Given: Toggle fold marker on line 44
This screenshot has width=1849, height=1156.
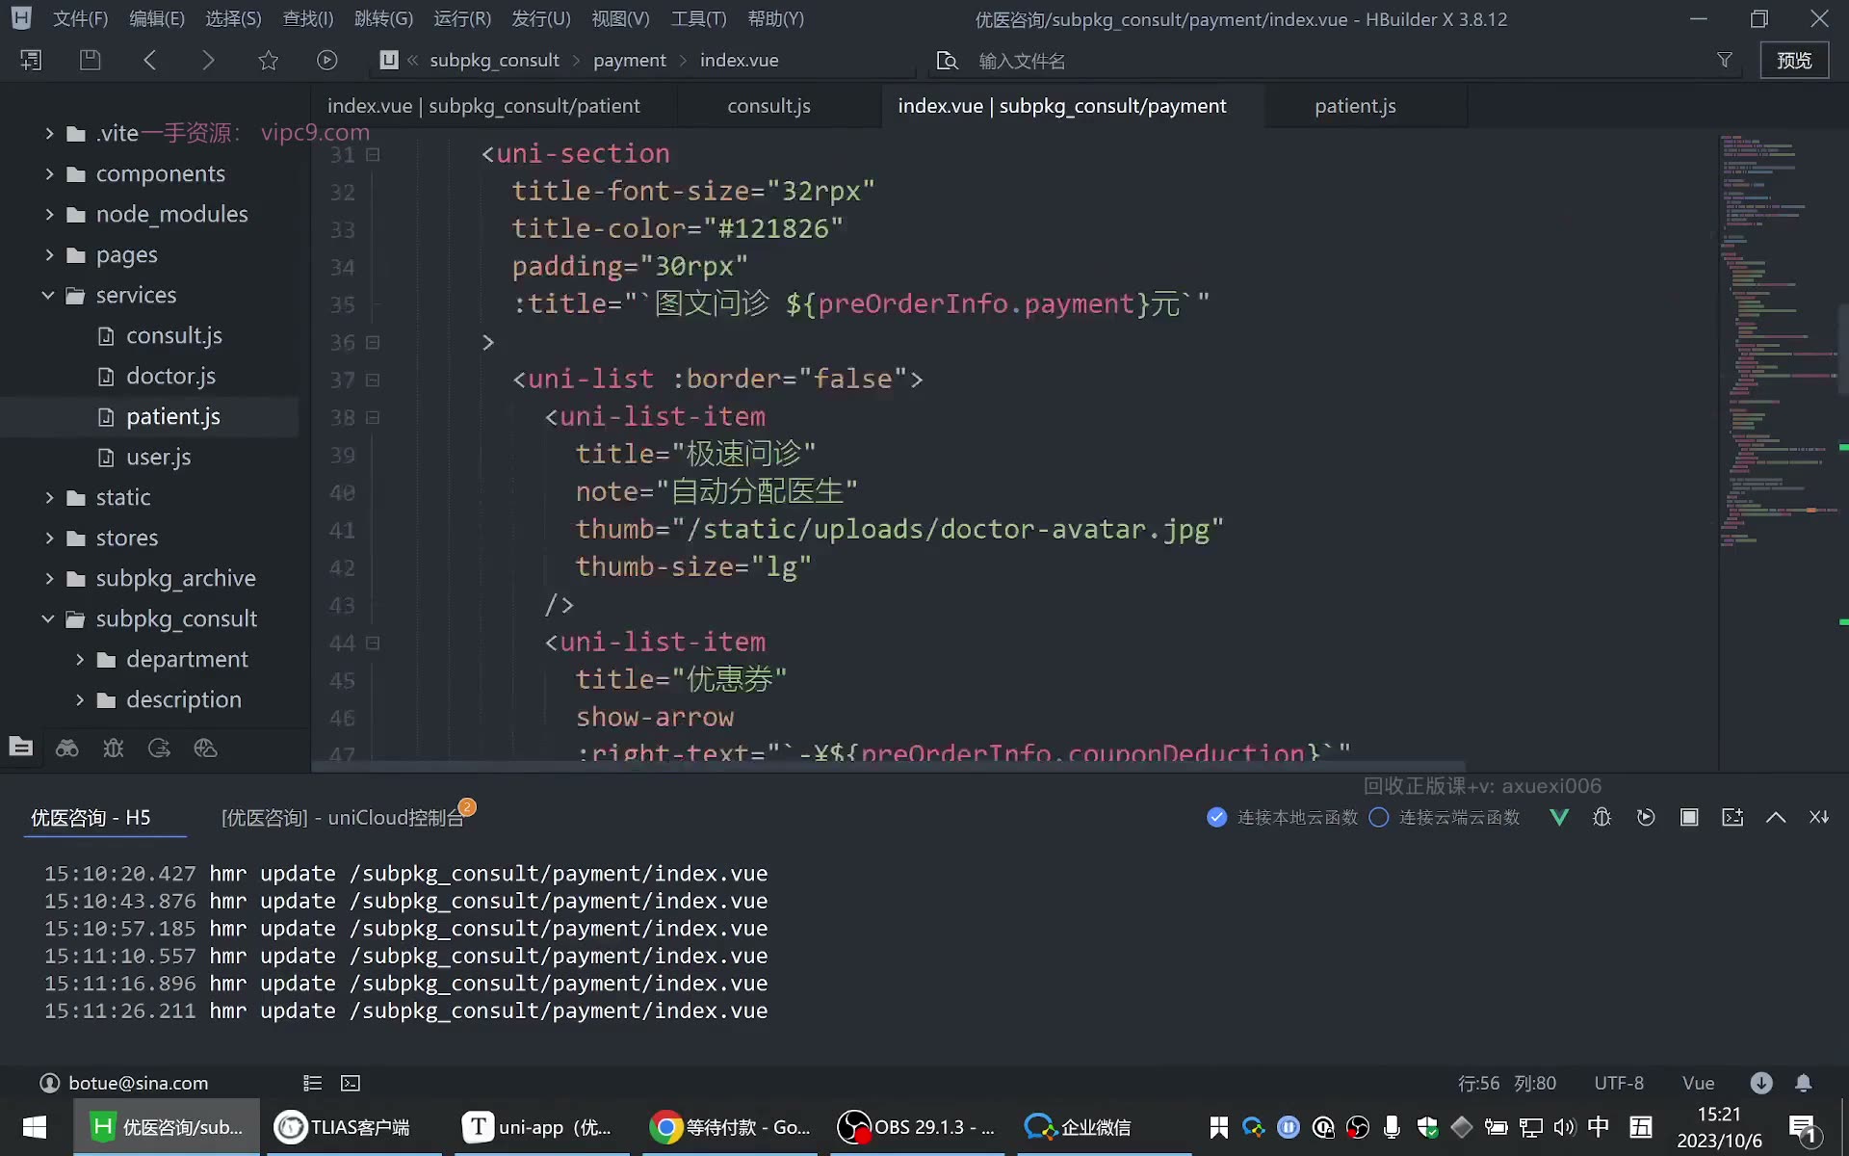Looking at the screenshot, I should (373, 643).
